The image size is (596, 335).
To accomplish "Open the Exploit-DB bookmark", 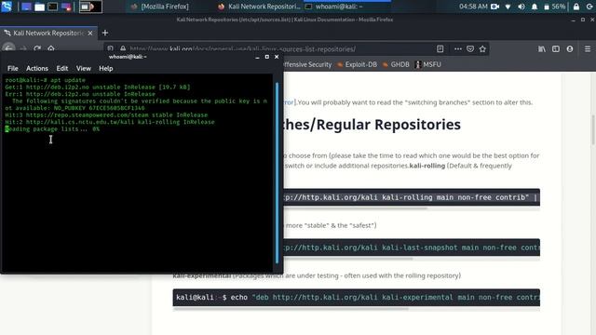I will 357,64.
